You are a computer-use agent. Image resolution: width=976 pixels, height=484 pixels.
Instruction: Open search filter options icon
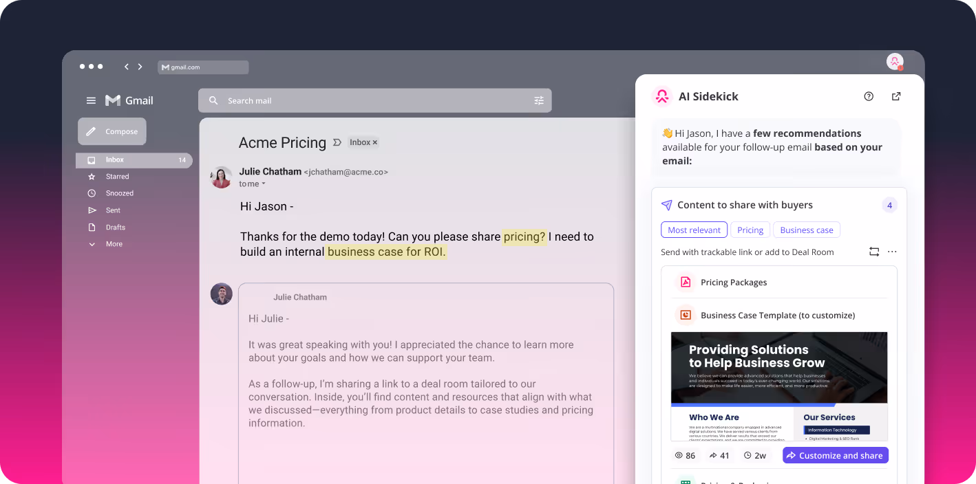(539, 100)
